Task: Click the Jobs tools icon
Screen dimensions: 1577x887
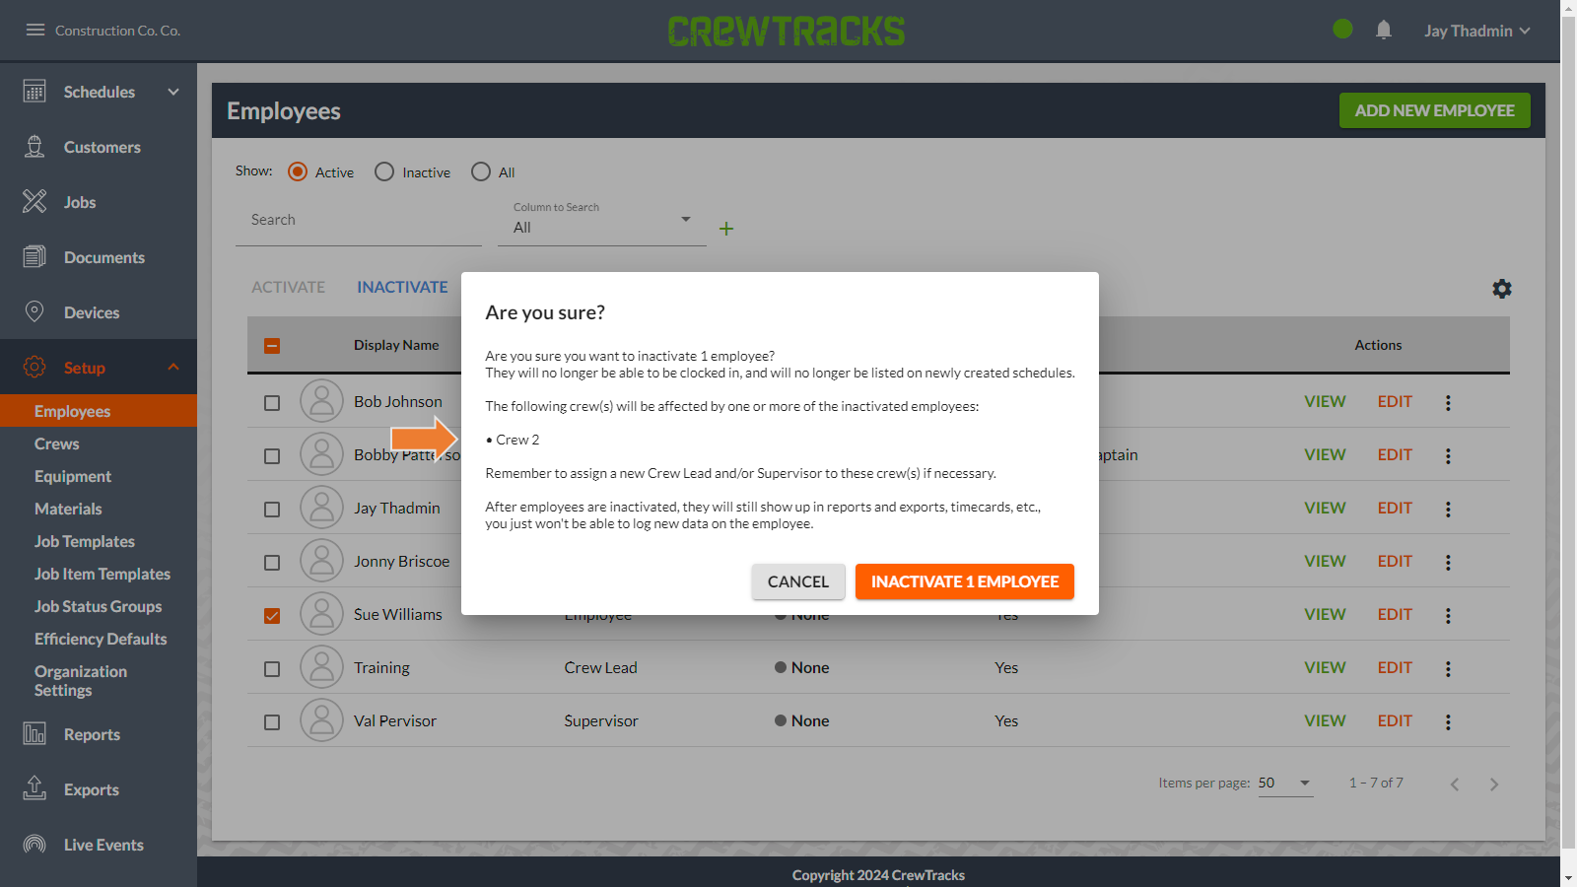Action: [x=34, y=202]
